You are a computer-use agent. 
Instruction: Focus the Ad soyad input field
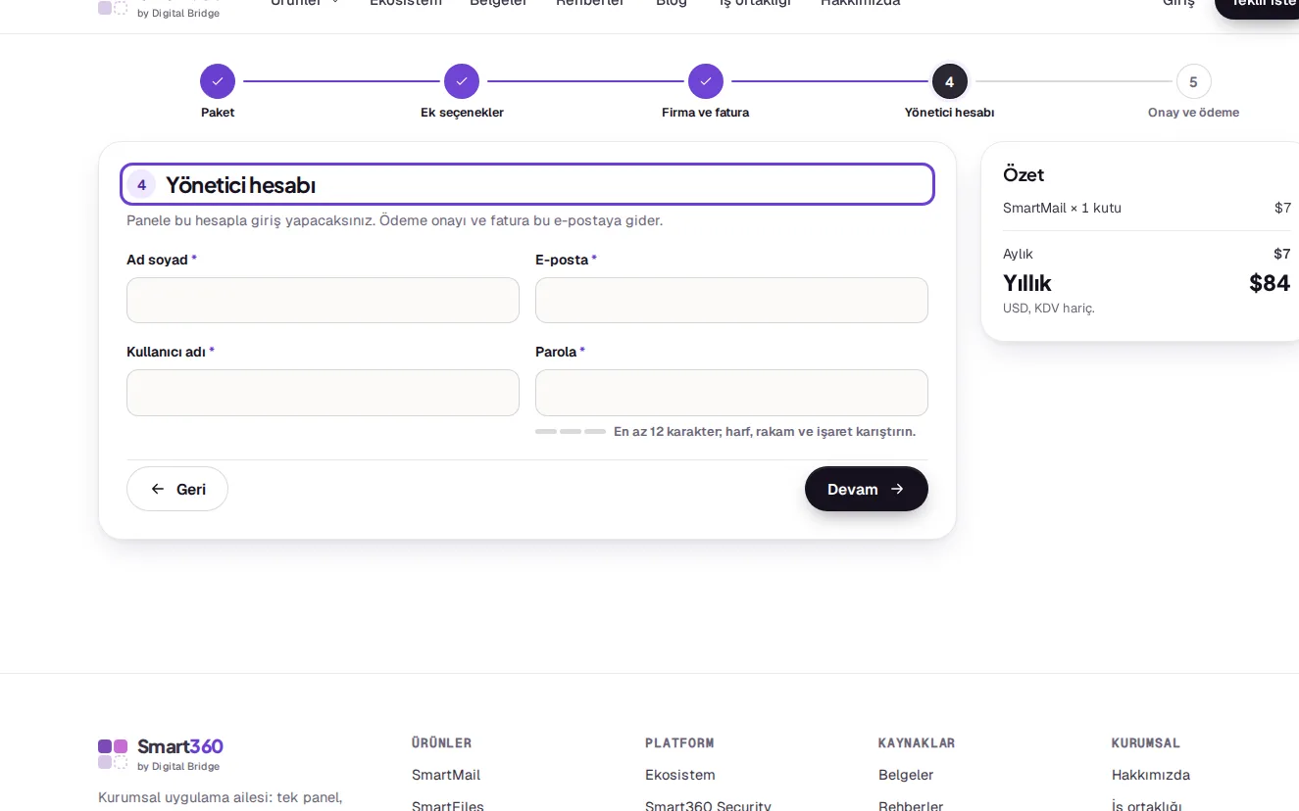tap(323, 300)
